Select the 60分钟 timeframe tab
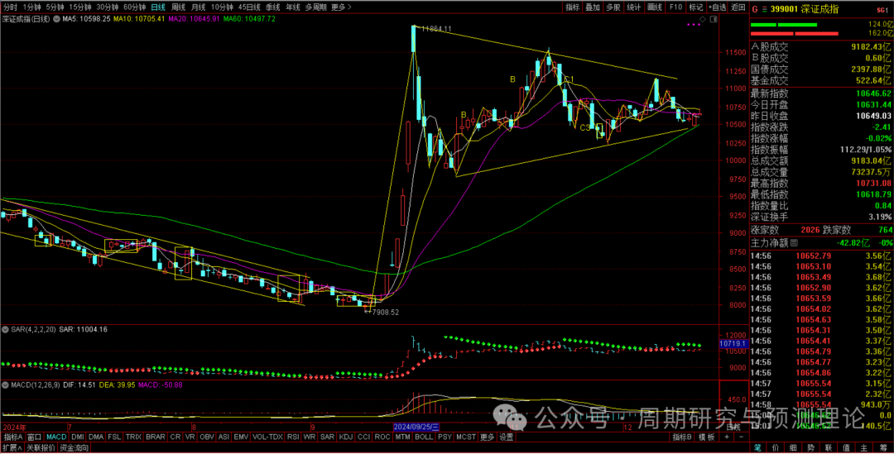894x454 pixels. pos(135,7)
